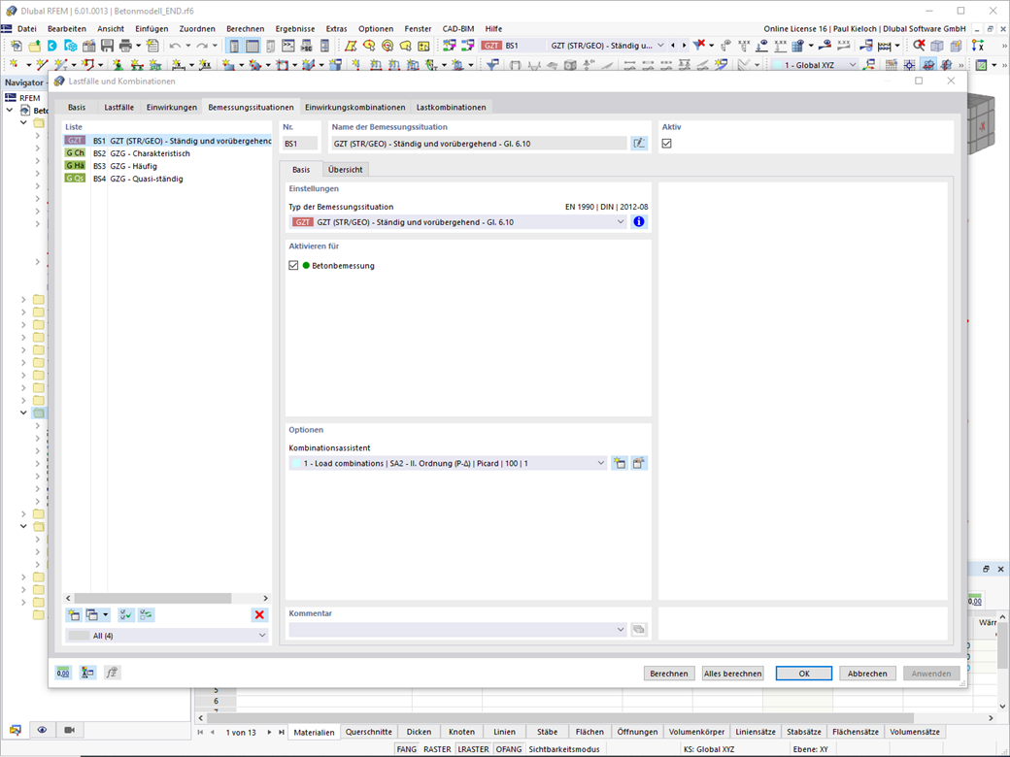Click the red X filter icon in toolbar

click(699, 45)
